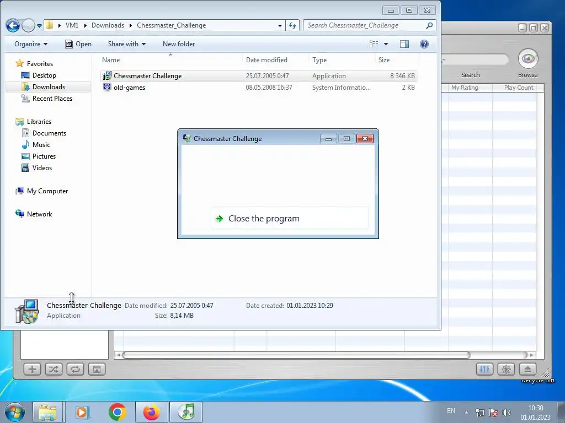565x423 pixels.
Task: Toggle the preview pane
Action: (x=404, y=44)
